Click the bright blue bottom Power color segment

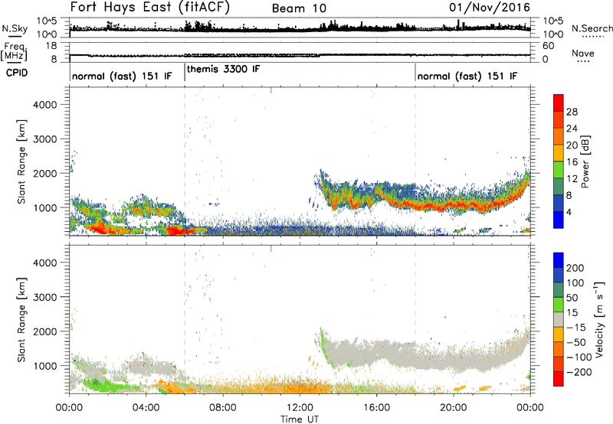(559, 220)
